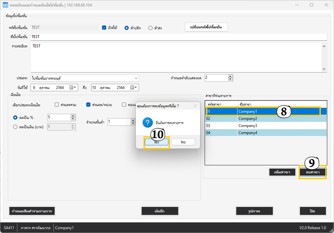Viewport: 334px width, 233px height.
Task: Select the Company3 branch row
Action: pos(265,125)
